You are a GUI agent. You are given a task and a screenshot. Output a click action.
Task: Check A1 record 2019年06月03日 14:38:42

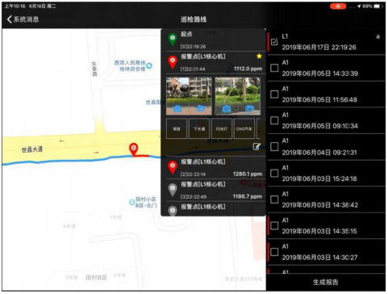pos(274,199)
